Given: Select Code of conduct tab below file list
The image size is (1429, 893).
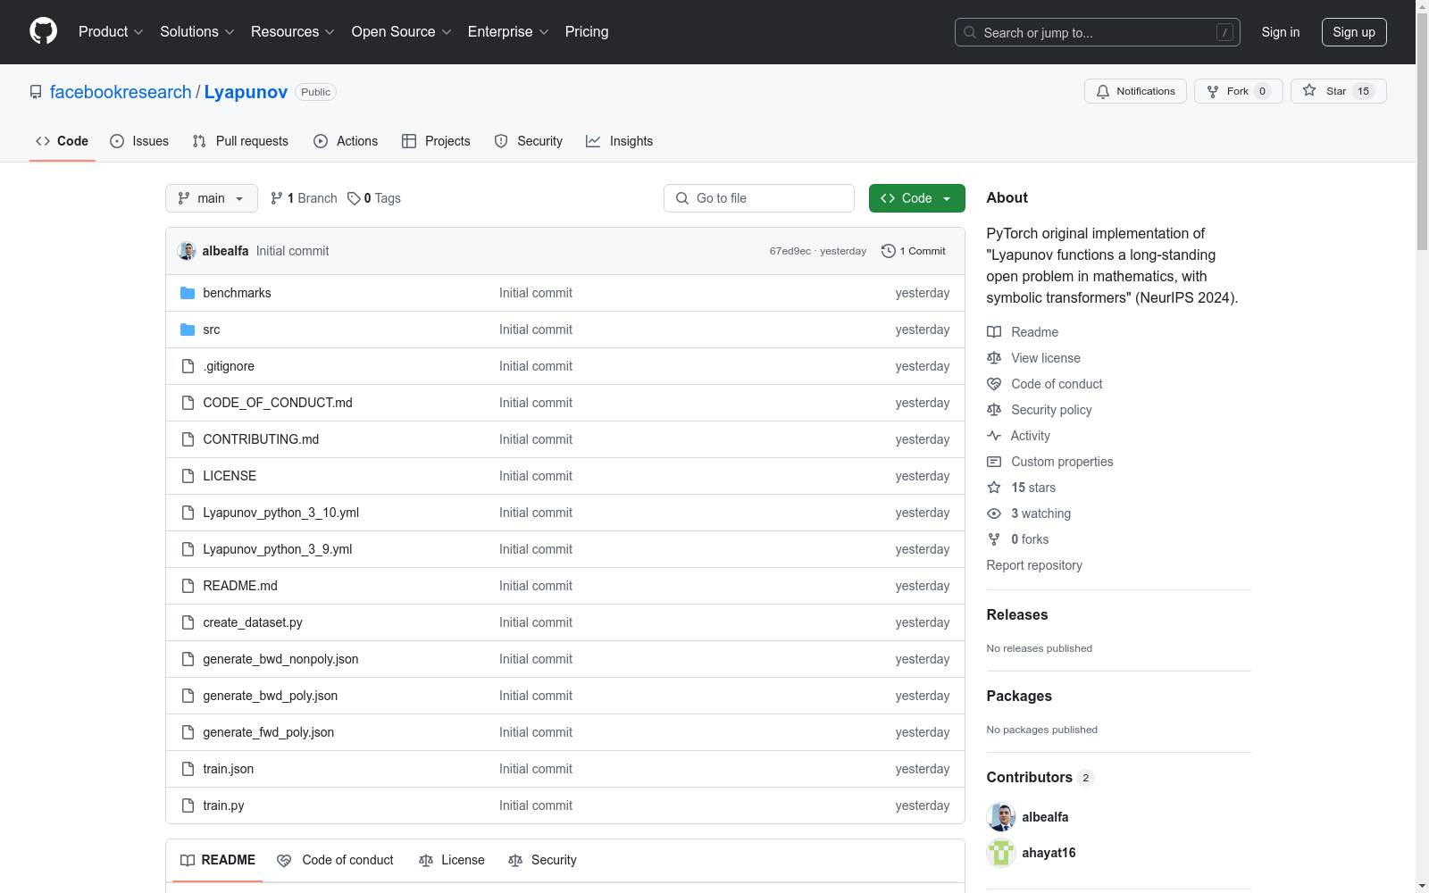Looking at the screenshot, I should click(x=336, y=860).
